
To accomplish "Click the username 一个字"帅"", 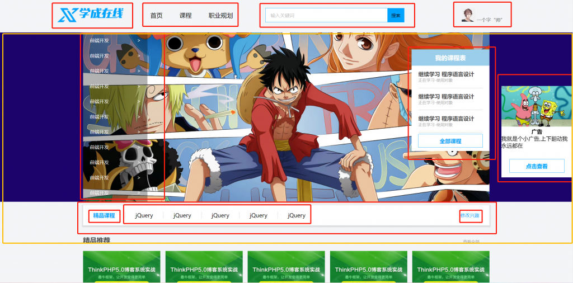I will pos(490,20).
